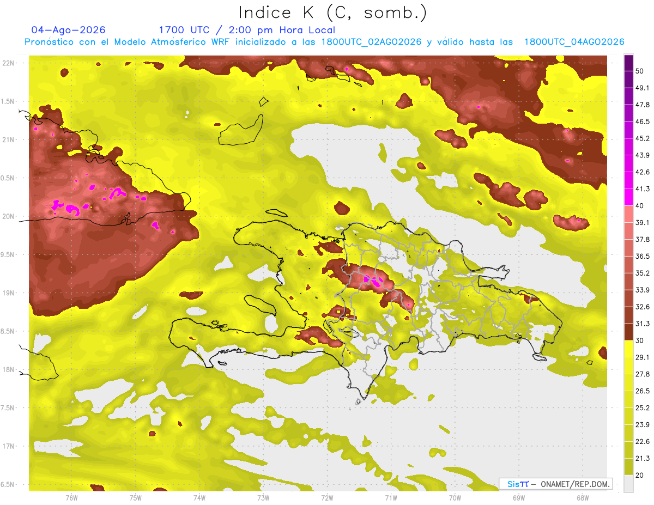Click the colorbar value "35.2"
The height and width of the screenshot is (505, 654).
tap(642, 273)
